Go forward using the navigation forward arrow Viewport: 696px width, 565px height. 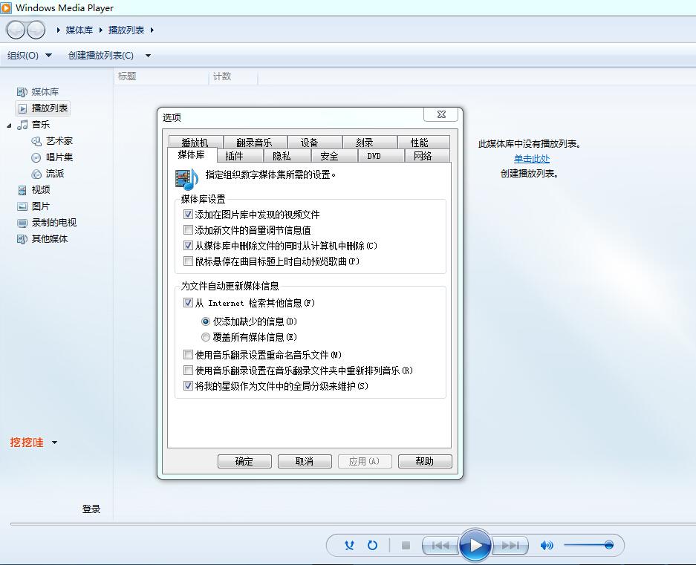pos(36,30)
